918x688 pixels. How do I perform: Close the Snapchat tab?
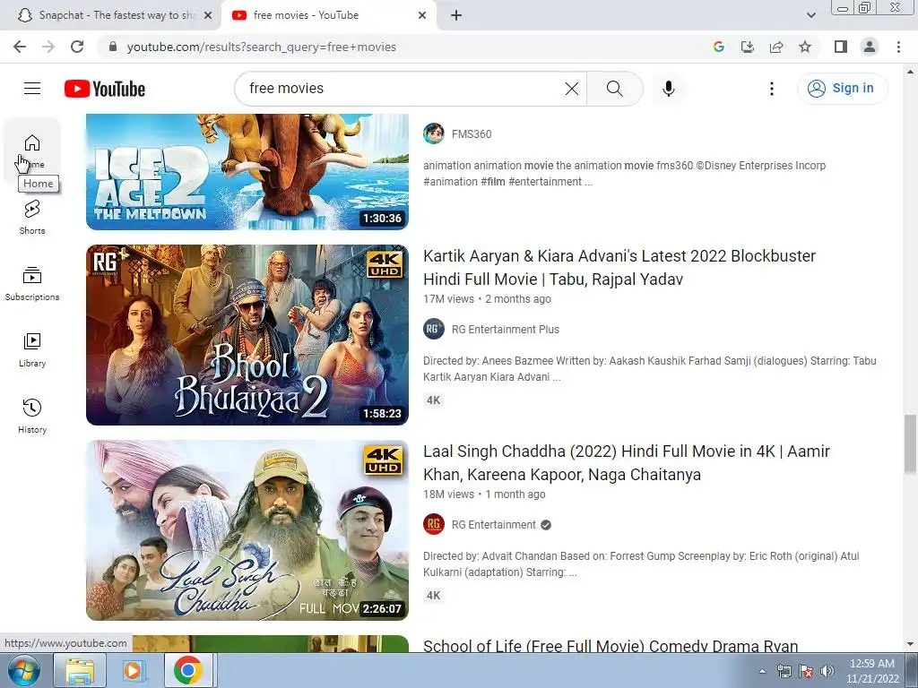pyautogui.click(x=208, y=15)
